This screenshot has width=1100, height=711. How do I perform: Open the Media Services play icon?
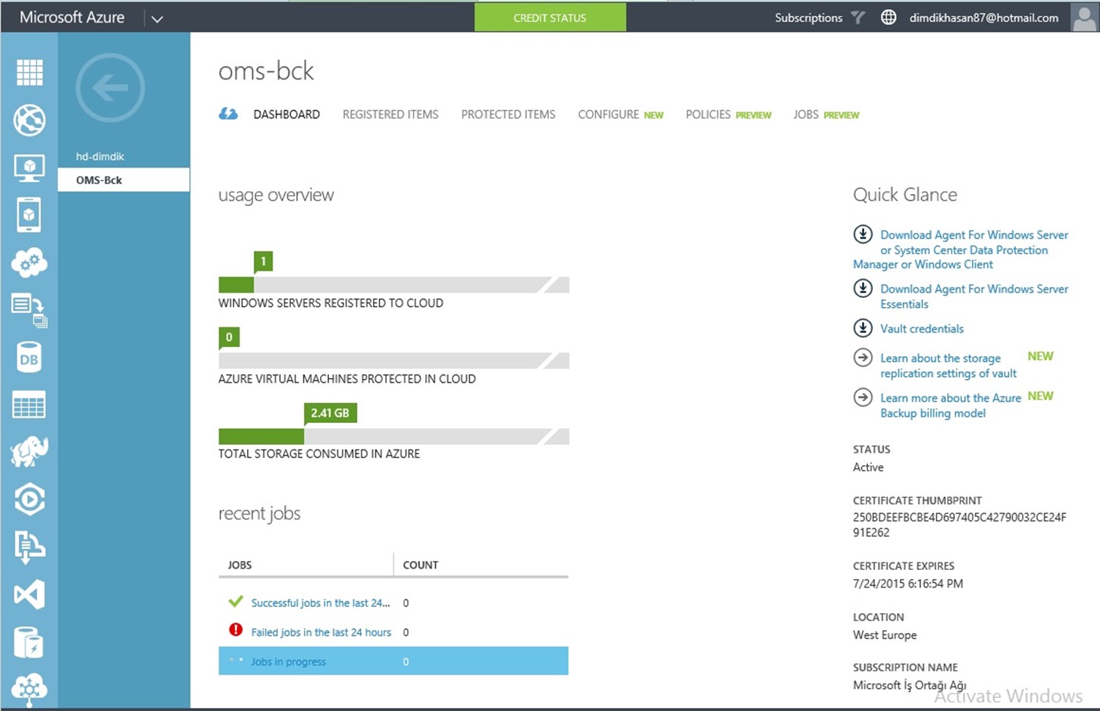[x=29, y=500]
